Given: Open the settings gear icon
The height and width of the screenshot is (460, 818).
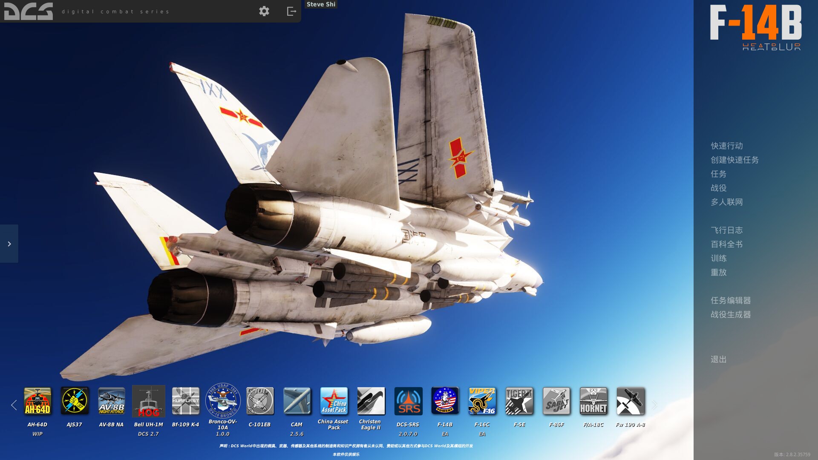Looking at the screenshot, I should [264, 11].
